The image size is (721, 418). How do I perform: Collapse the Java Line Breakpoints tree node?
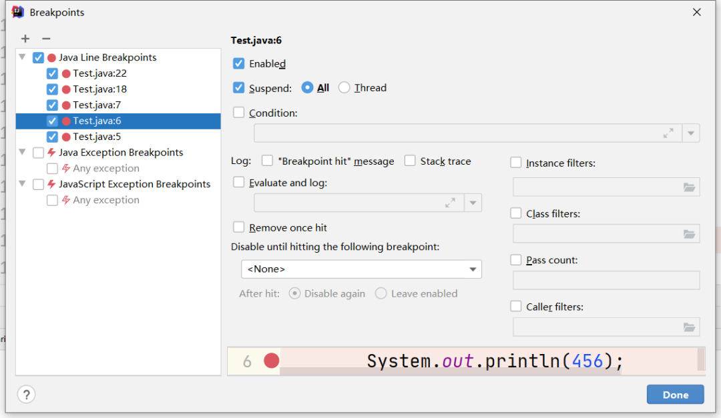click(23, 57)
